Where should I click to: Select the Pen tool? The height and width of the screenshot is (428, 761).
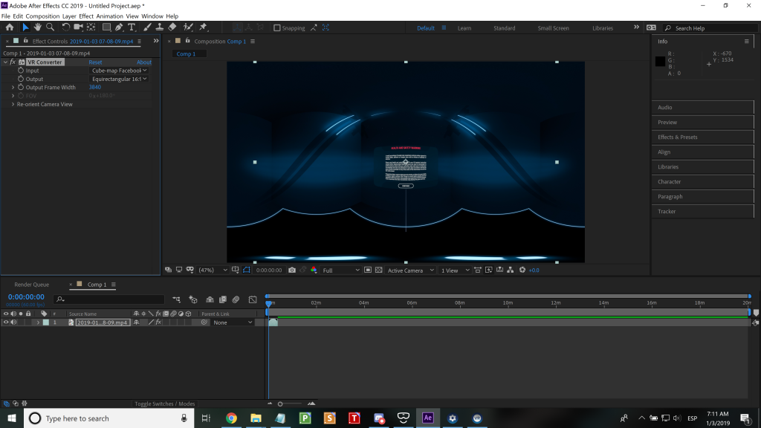[118, 27]
